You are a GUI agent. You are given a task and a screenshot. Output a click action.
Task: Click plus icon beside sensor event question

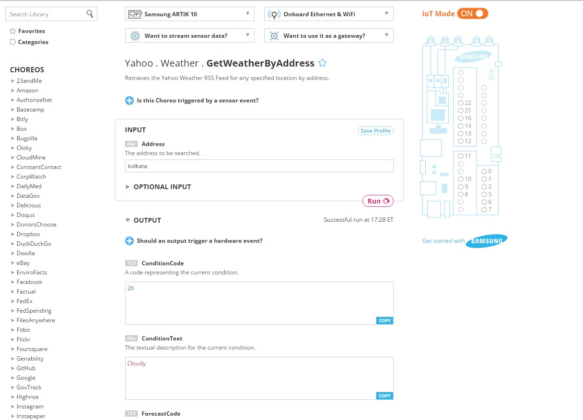[x=129, y=101]
